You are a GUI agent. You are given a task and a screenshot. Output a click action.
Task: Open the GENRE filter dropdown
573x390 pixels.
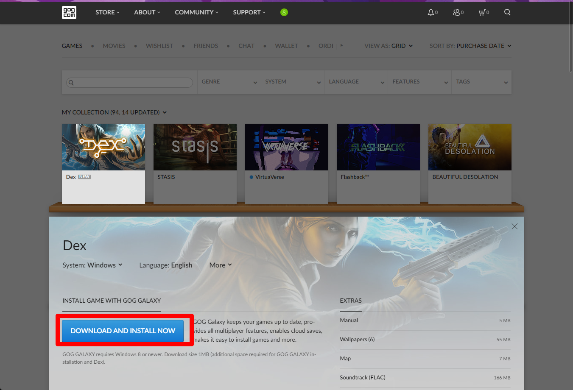(229, 82)
